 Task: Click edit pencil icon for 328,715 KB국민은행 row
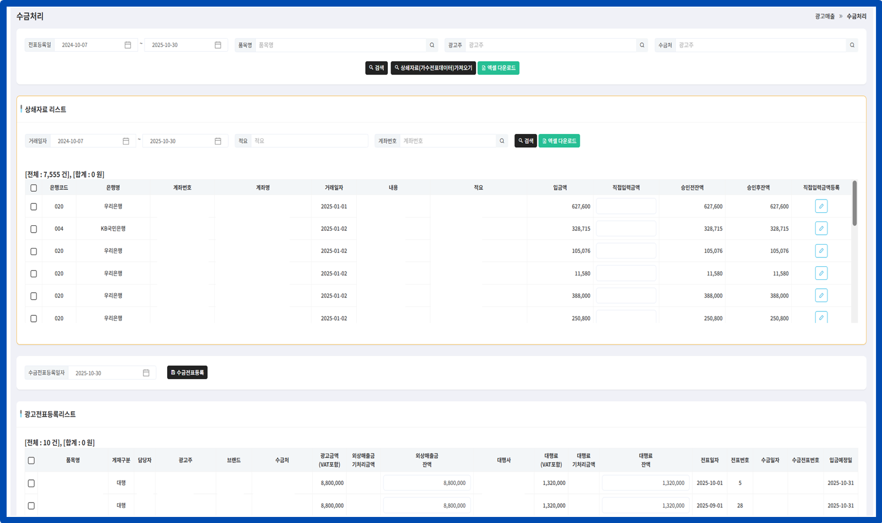click(821, 229)
